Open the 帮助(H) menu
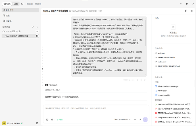 (x=38, y=4)
